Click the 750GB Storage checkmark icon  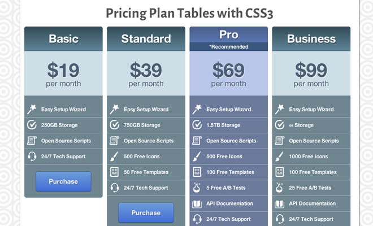114,125
